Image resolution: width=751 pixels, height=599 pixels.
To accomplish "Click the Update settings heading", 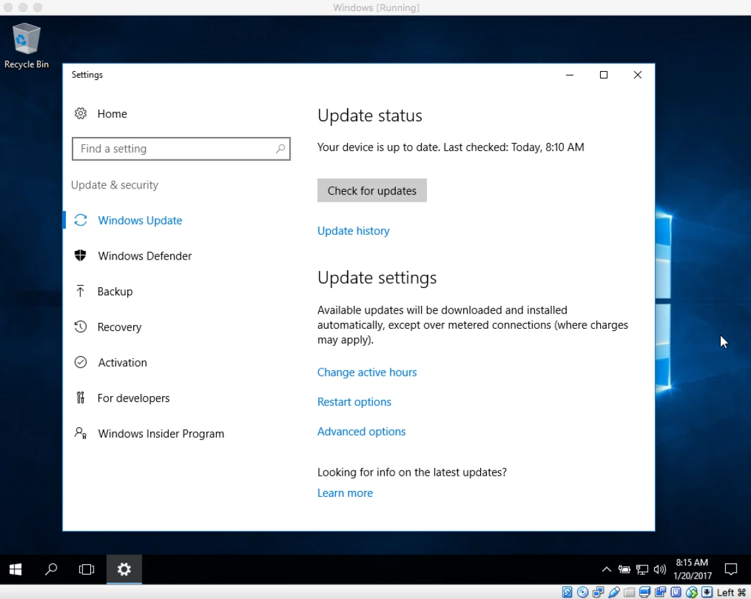I will pyautogui.click(x=377, y=278).
